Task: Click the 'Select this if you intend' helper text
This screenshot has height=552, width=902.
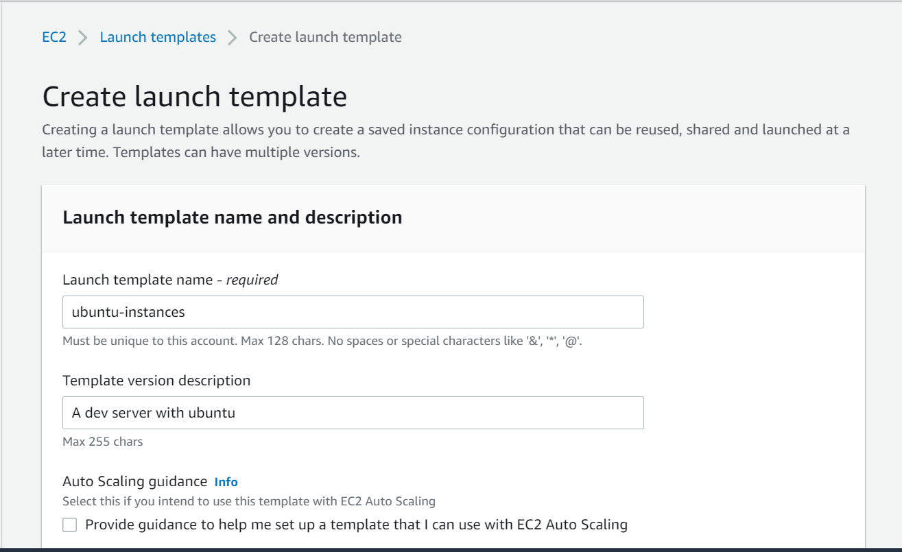Action: click(249, 501)
